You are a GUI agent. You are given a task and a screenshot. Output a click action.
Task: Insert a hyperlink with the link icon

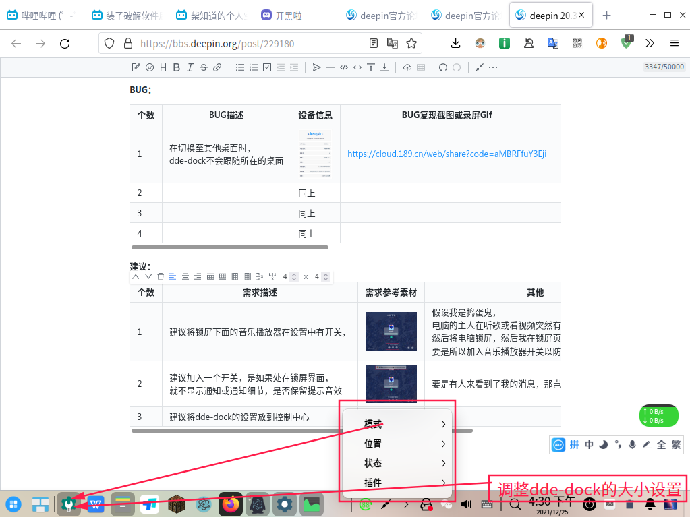point(216,67)
